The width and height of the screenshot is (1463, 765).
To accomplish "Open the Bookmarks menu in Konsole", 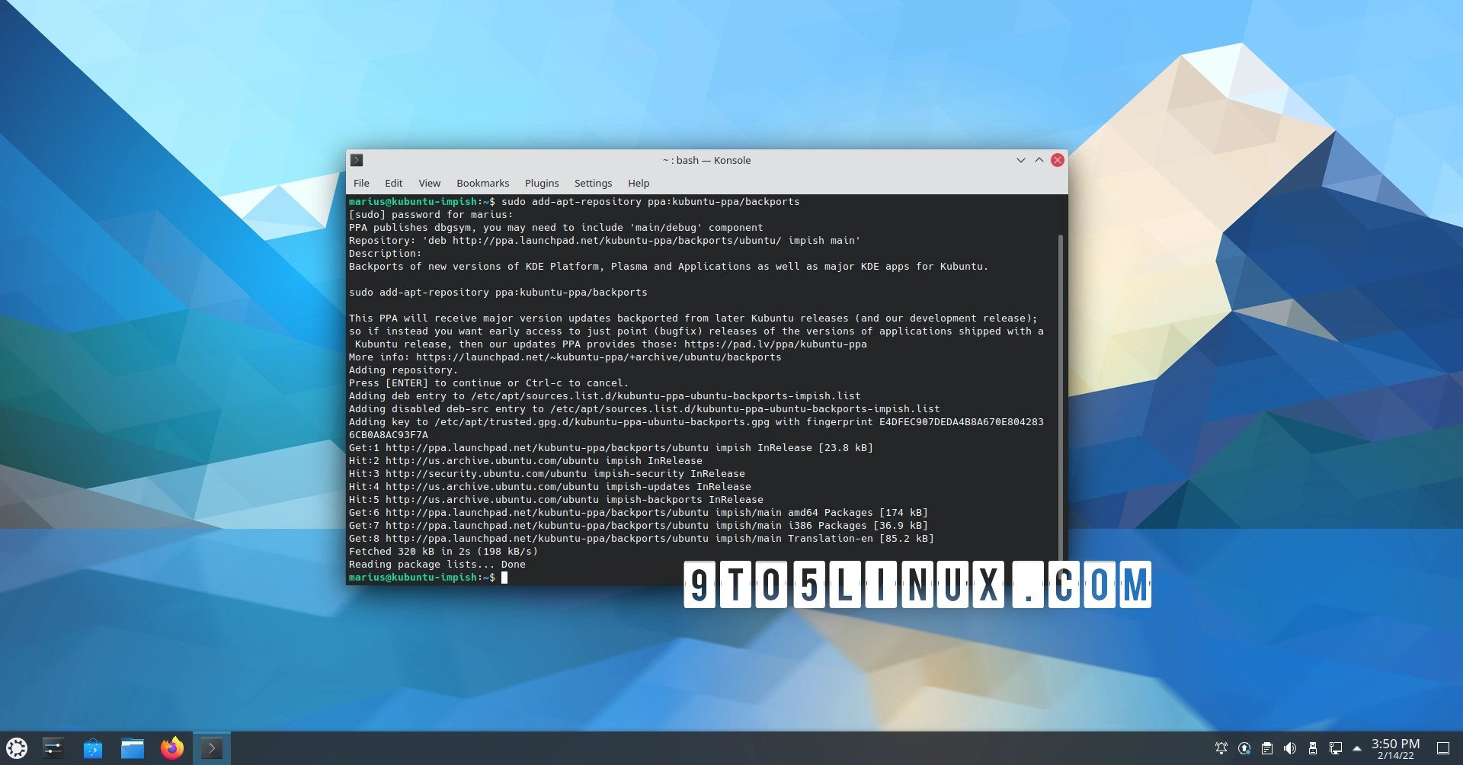I will click(x=483, y=184).
